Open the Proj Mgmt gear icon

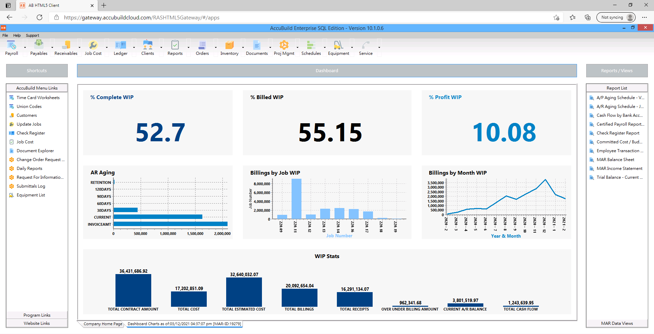[284, 45]
